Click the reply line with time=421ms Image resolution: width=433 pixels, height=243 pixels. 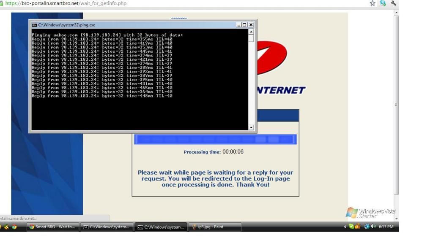[102, 59]
